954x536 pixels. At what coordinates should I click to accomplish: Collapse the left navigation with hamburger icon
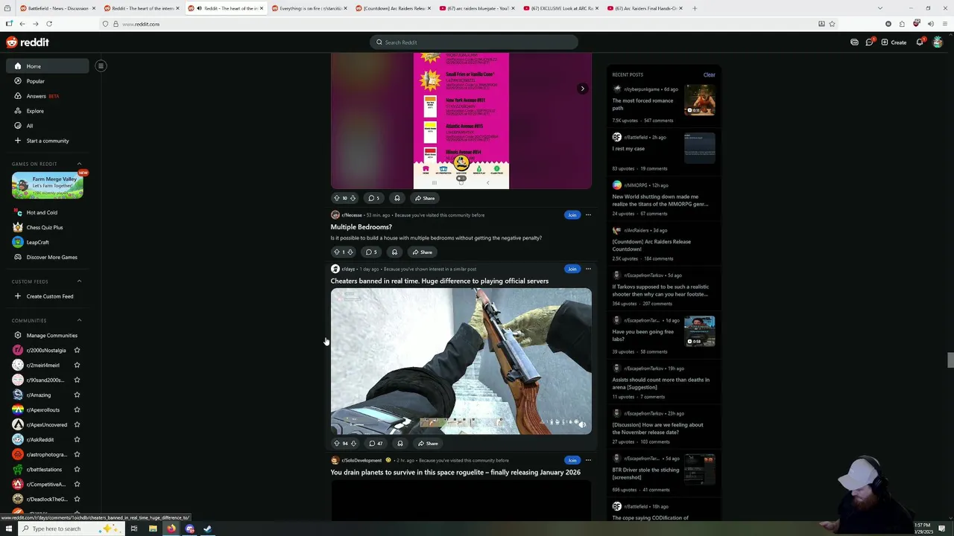tap(101, 66)
